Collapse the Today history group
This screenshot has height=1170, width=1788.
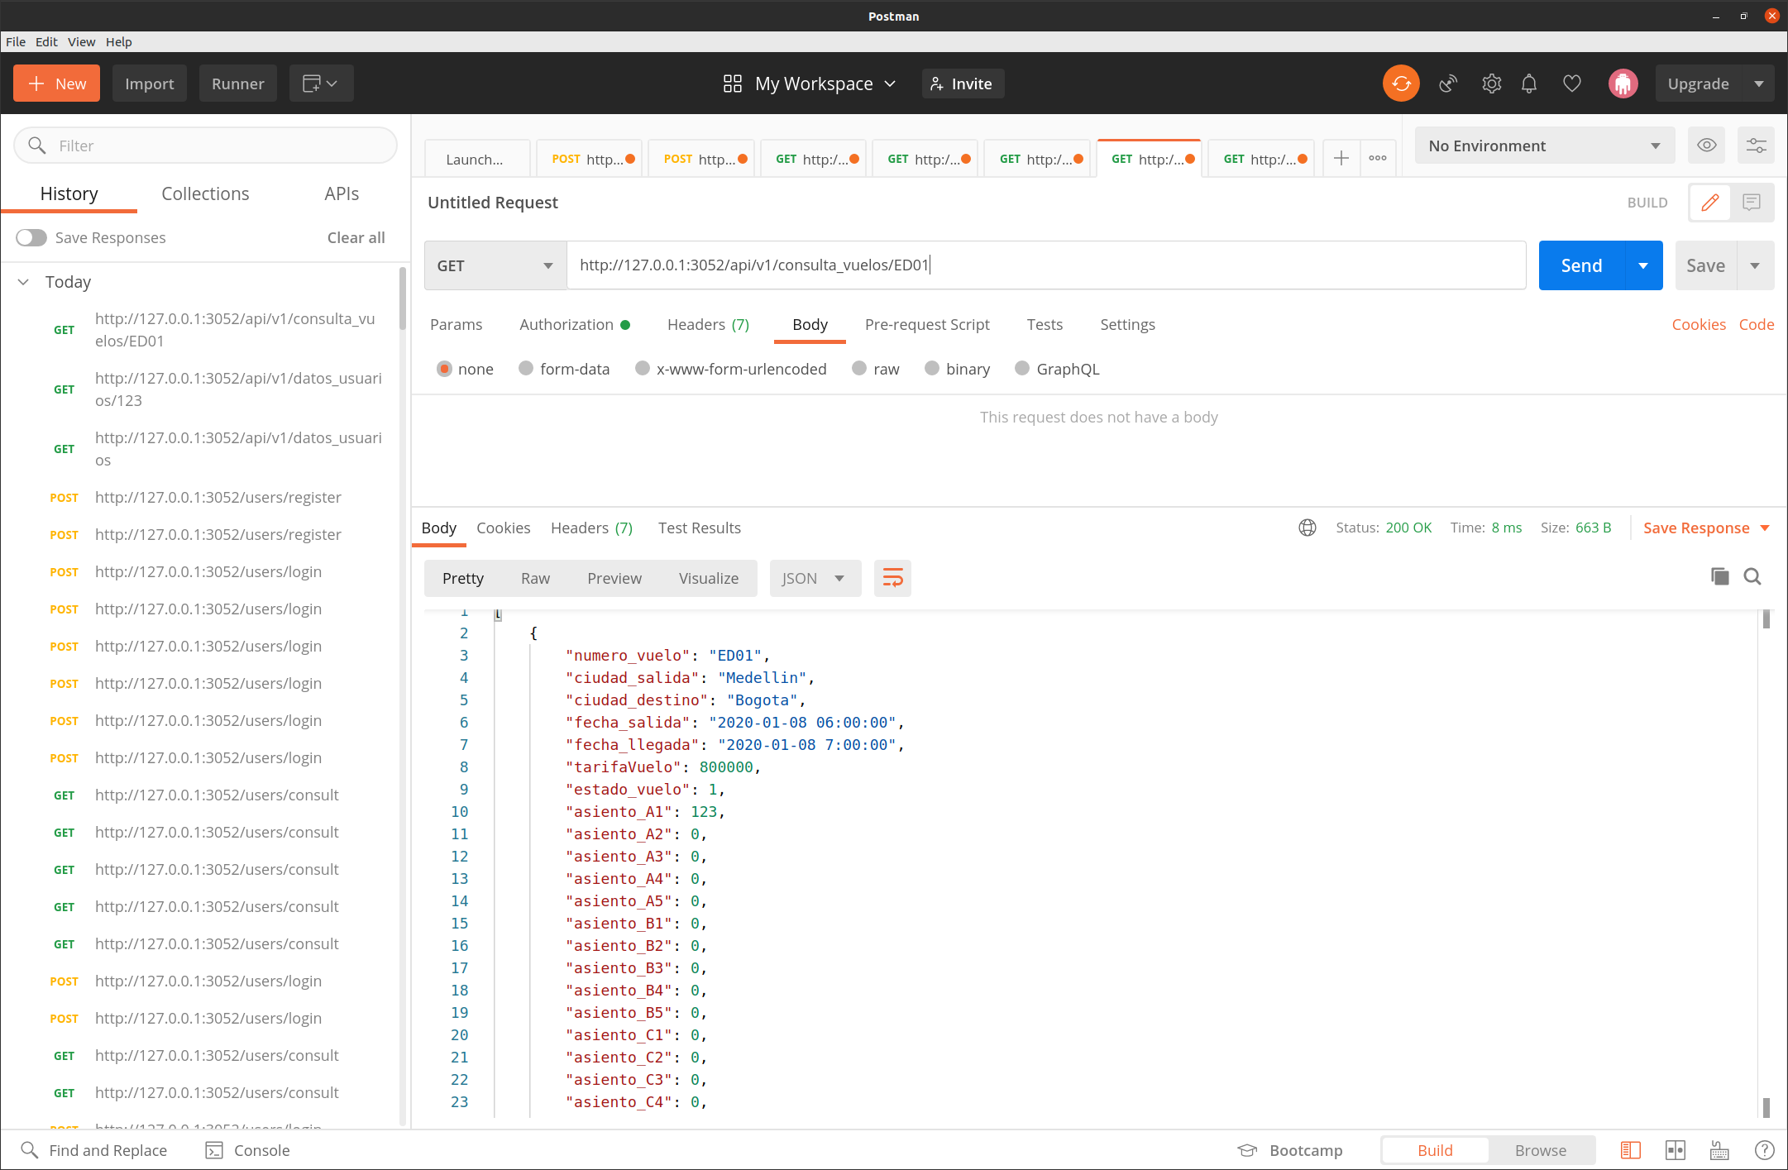coord(24,282)
